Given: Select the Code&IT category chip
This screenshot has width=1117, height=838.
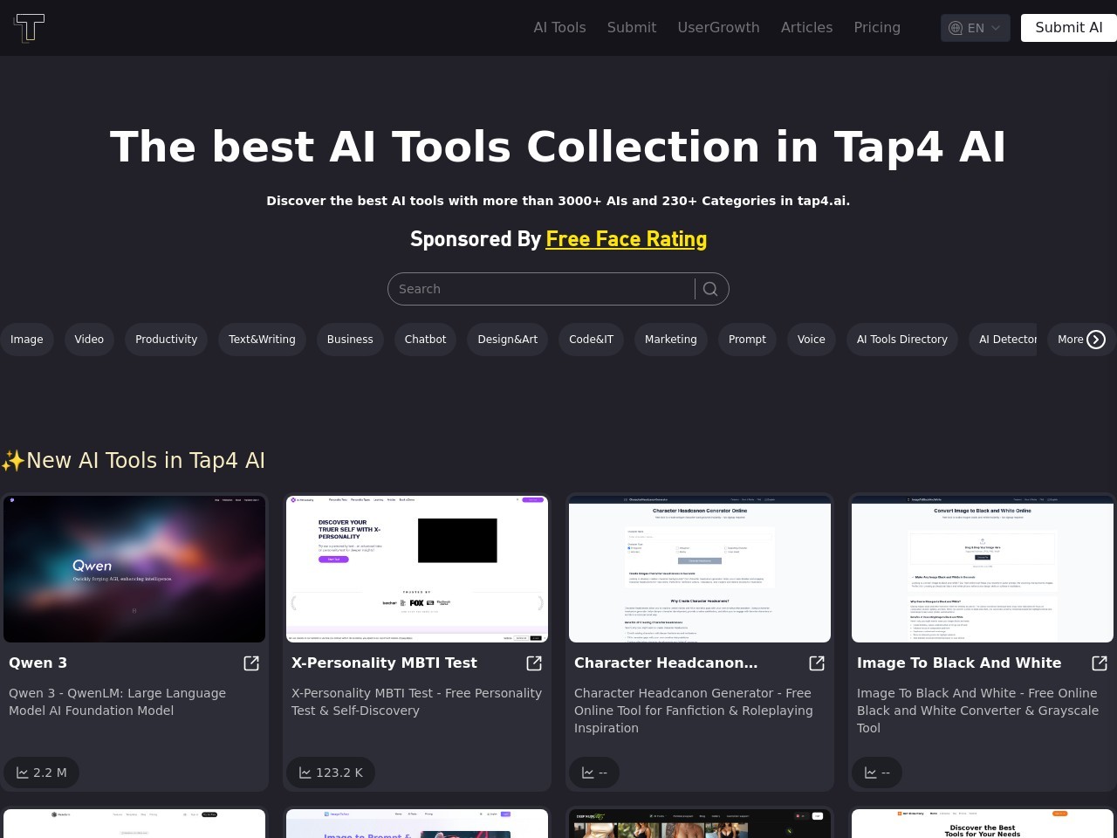Looking at the screenshot, I should point(592,340).
